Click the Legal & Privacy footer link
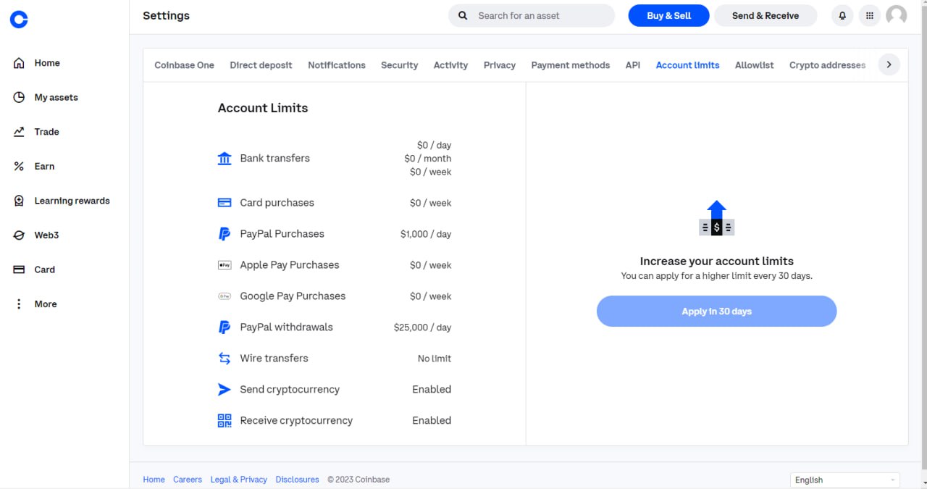 (x=238, y=480)
